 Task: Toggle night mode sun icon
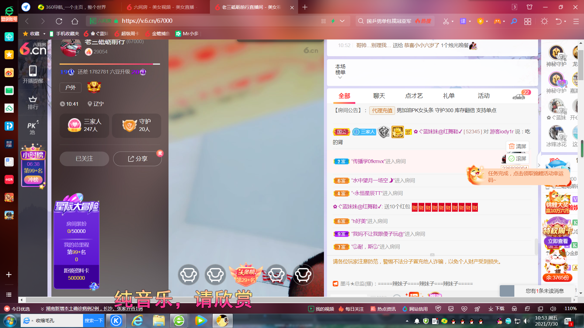point(544,21)
